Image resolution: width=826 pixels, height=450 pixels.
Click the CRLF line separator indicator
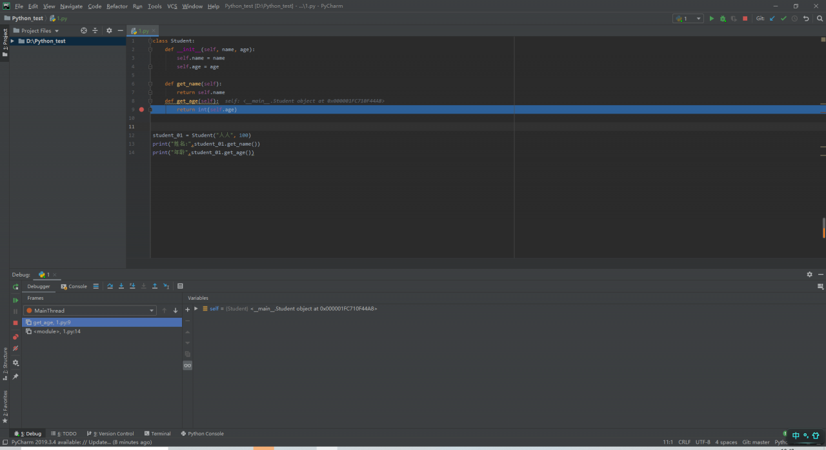click(x=684, y=442)
